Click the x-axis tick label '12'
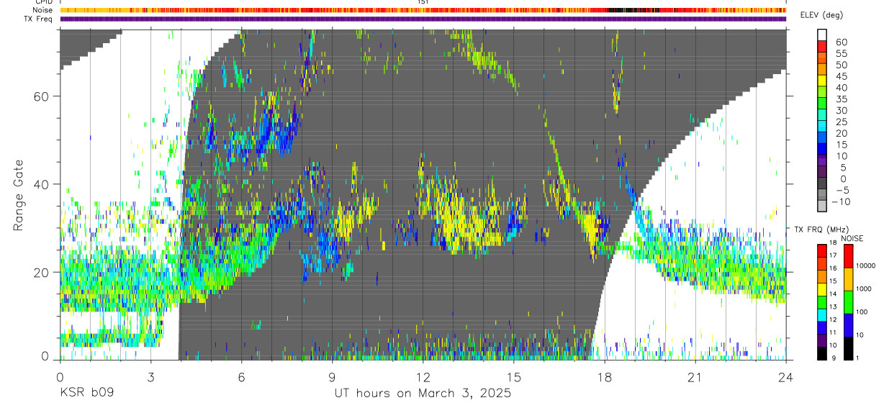The image size is (884, 408). [423, 376]
